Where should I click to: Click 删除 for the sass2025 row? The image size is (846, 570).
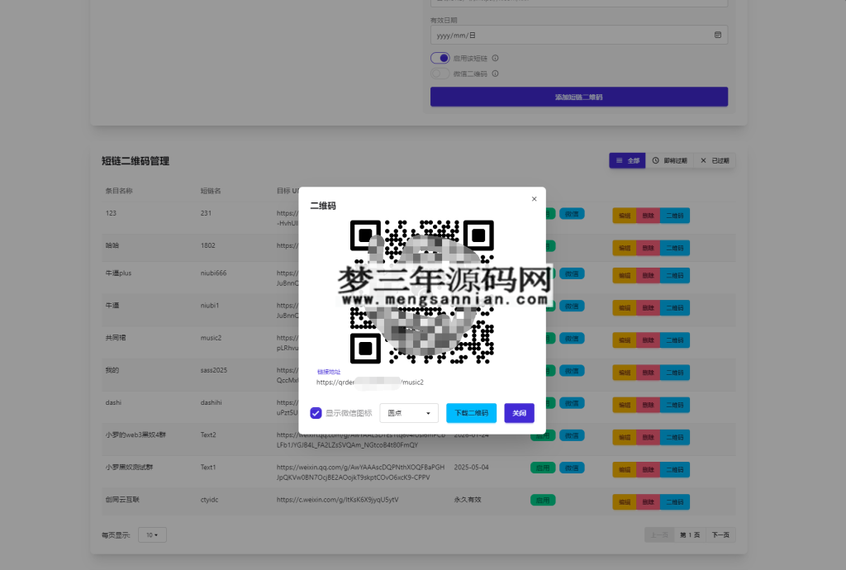[648, 373]
